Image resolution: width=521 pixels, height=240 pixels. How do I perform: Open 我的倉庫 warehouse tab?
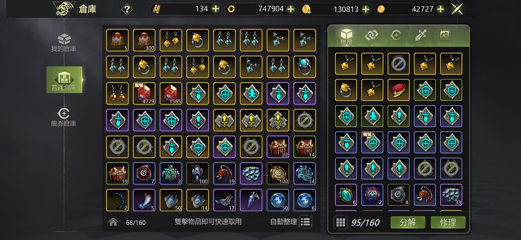point(64,43)
